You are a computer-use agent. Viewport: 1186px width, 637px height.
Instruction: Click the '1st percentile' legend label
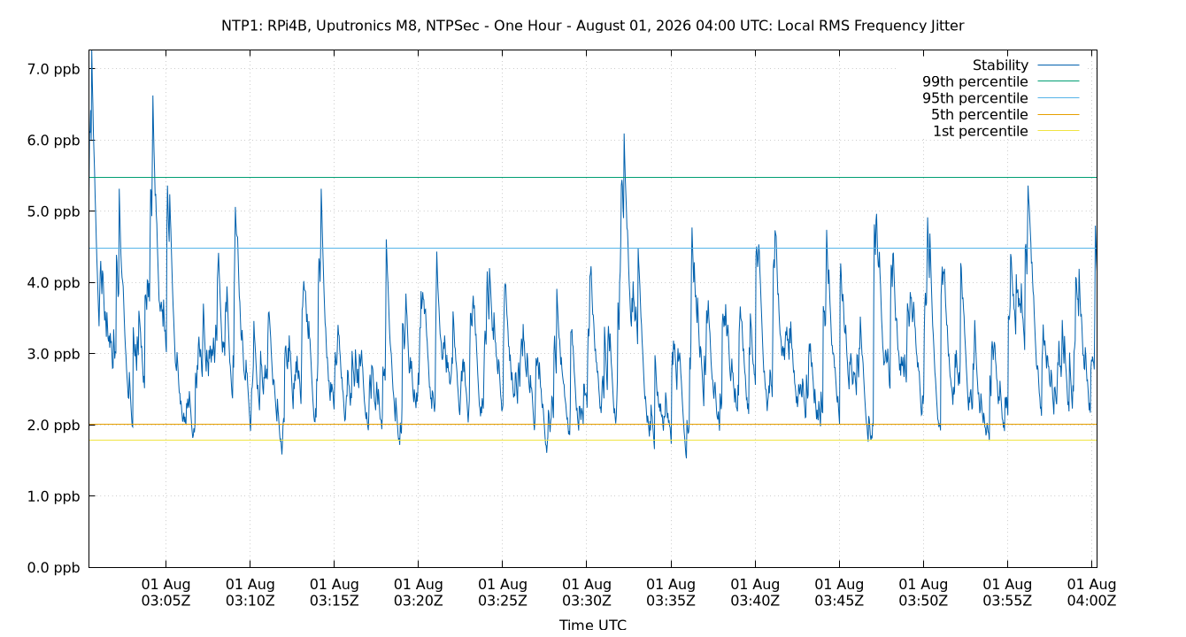pos(981,131)
